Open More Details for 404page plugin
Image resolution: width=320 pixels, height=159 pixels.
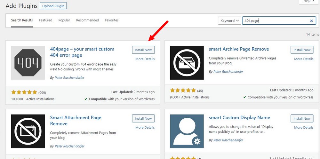pos(145,59)
